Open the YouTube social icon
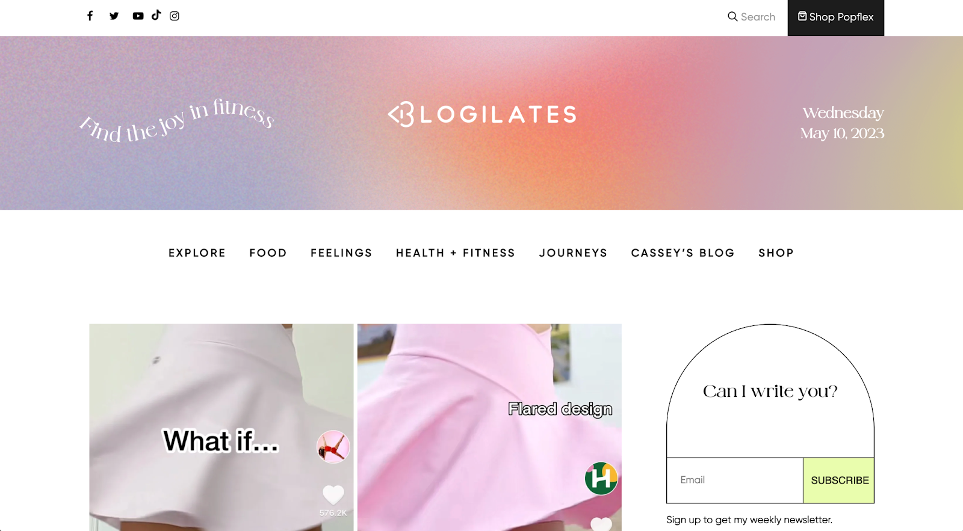 pyautogui.click(x=138, y=16)
